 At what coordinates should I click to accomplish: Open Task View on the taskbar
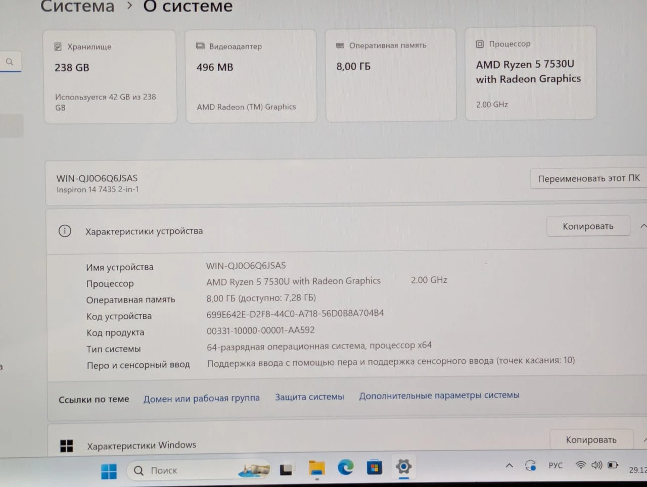[286, 469]
